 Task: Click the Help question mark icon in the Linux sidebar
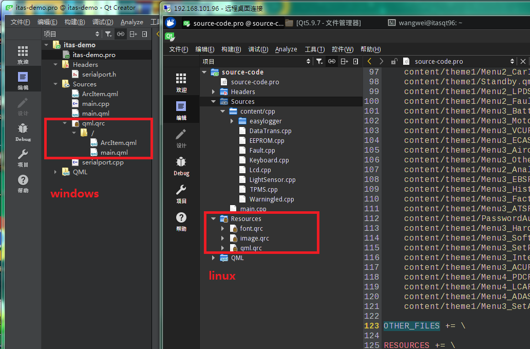coord(181,221)
